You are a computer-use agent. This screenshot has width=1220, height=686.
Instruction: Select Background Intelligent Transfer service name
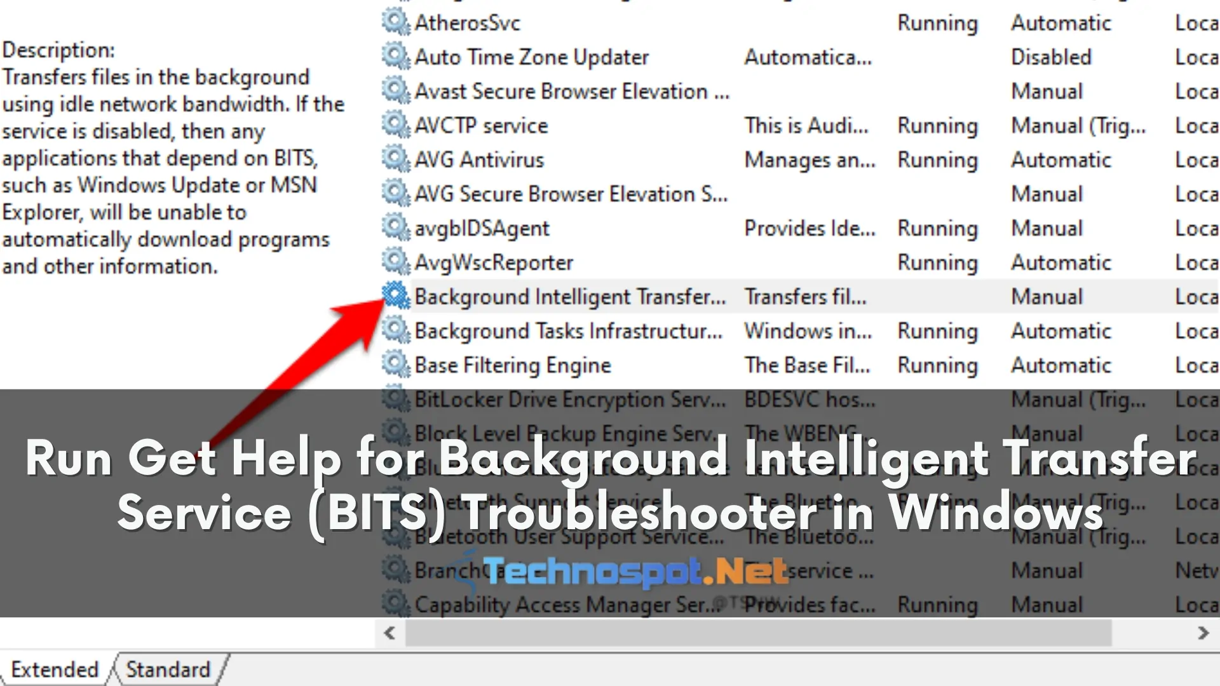tap(570, 297)
